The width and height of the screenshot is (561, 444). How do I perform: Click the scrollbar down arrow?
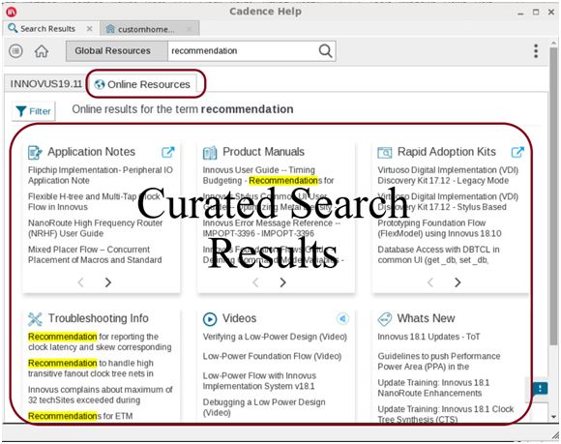(x=554, y=417)
